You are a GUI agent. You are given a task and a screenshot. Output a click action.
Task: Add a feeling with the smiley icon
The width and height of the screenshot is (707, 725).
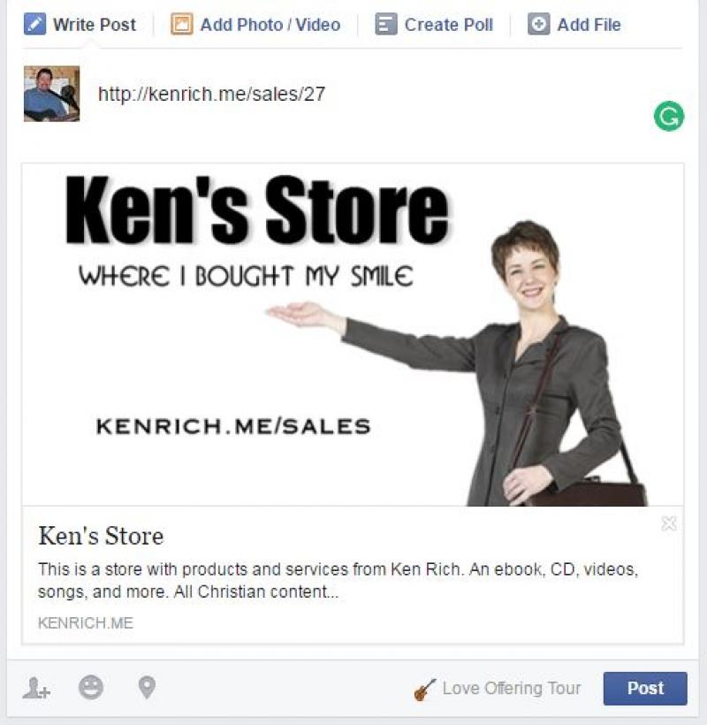[90, 687]
